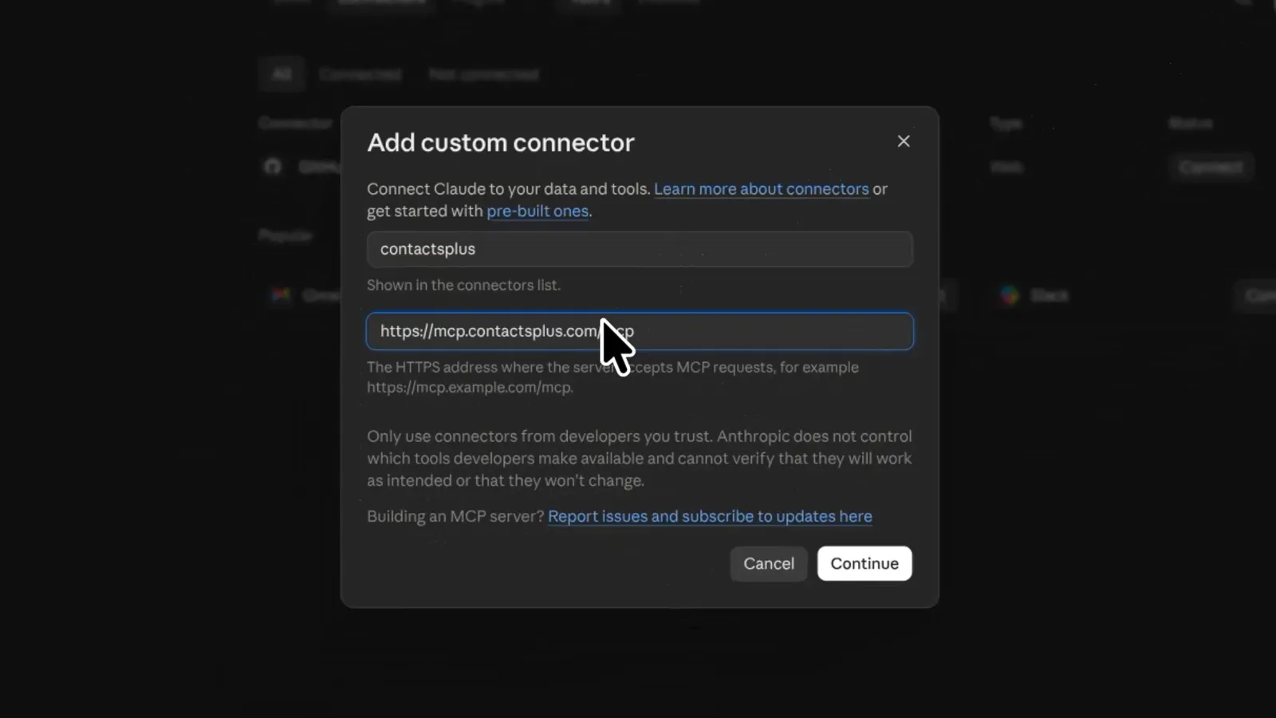Click the GitHub icon in background list
The width and height of the screenshot is (1276, 718).
point(273,167)
